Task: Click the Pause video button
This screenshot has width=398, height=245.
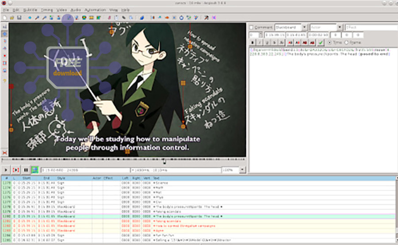Action: (x=26, y=170)
